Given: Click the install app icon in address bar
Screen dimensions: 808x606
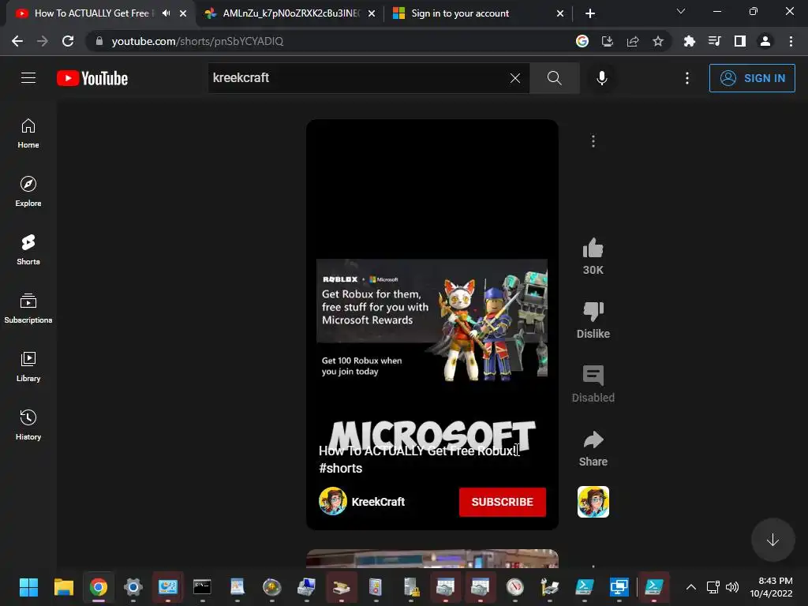Looking at the screenshot, I should coord(608,41).
